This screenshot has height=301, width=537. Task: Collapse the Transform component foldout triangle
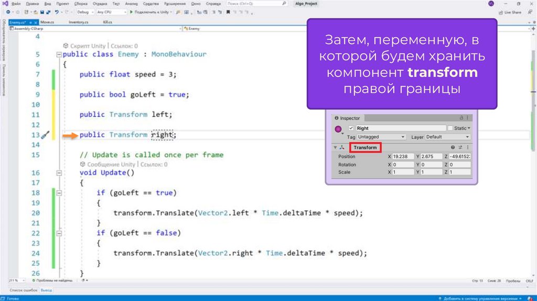pyautogui.click(x=335, y=147)
